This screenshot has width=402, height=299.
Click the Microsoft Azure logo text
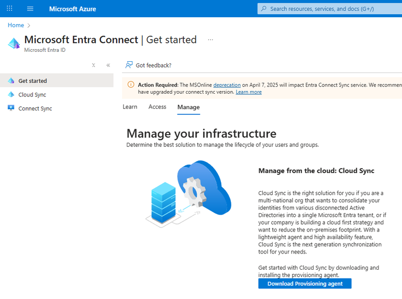[x=73, y=9]
